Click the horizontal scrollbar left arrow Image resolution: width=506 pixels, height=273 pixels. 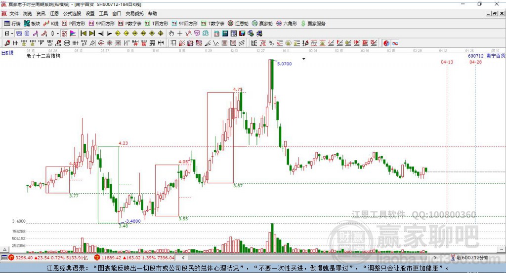(183, 258)
